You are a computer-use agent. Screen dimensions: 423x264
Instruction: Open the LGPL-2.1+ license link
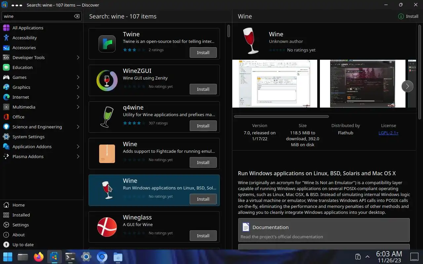tap(388, 133)
